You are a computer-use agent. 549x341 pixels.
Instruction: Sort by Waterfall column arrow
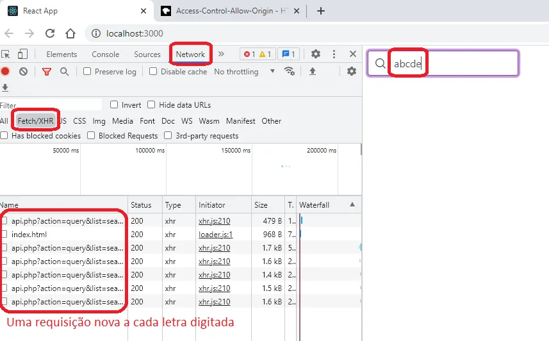(352, 204)
